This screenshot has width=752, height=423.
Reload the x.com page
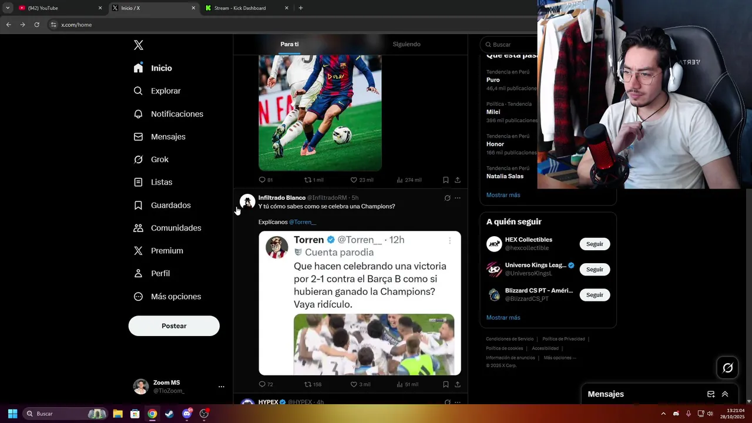click(x=36, y=25)
